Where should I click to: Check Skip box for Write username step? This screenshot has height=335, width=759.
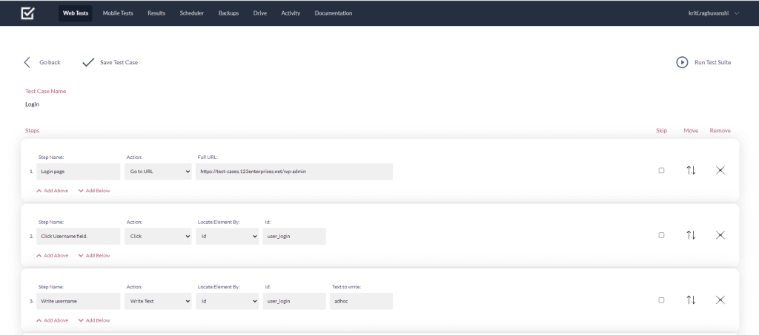661,300
